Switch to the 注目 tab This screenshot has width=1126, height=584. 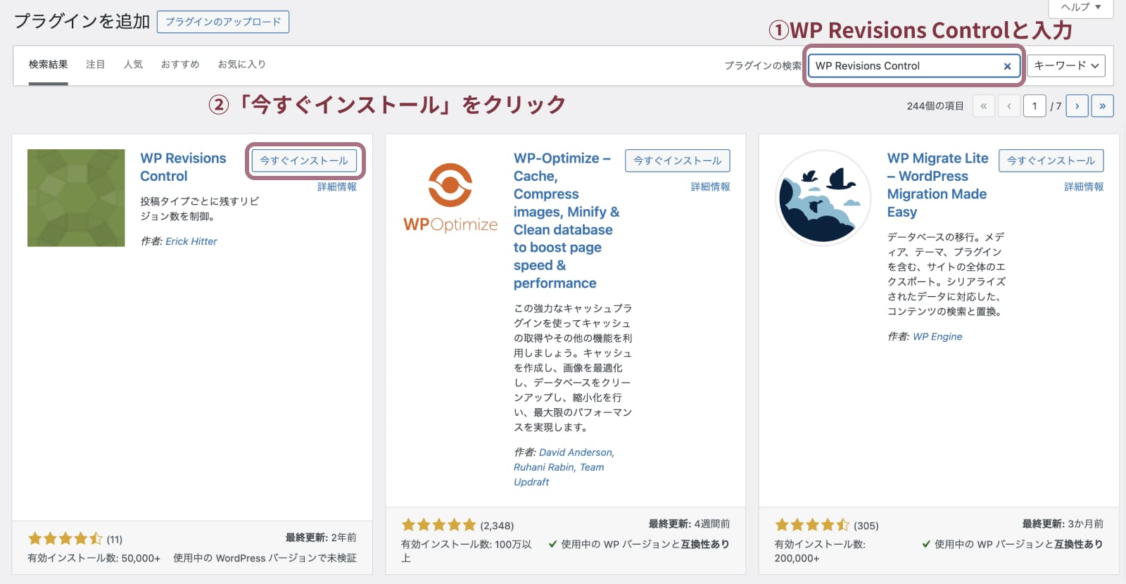95,65
